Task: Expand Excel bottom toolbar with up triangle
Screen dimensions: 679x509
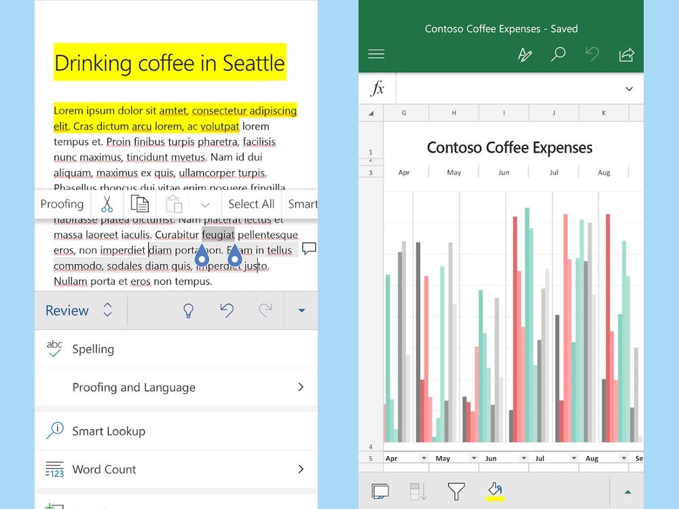Action: [627, 492]
